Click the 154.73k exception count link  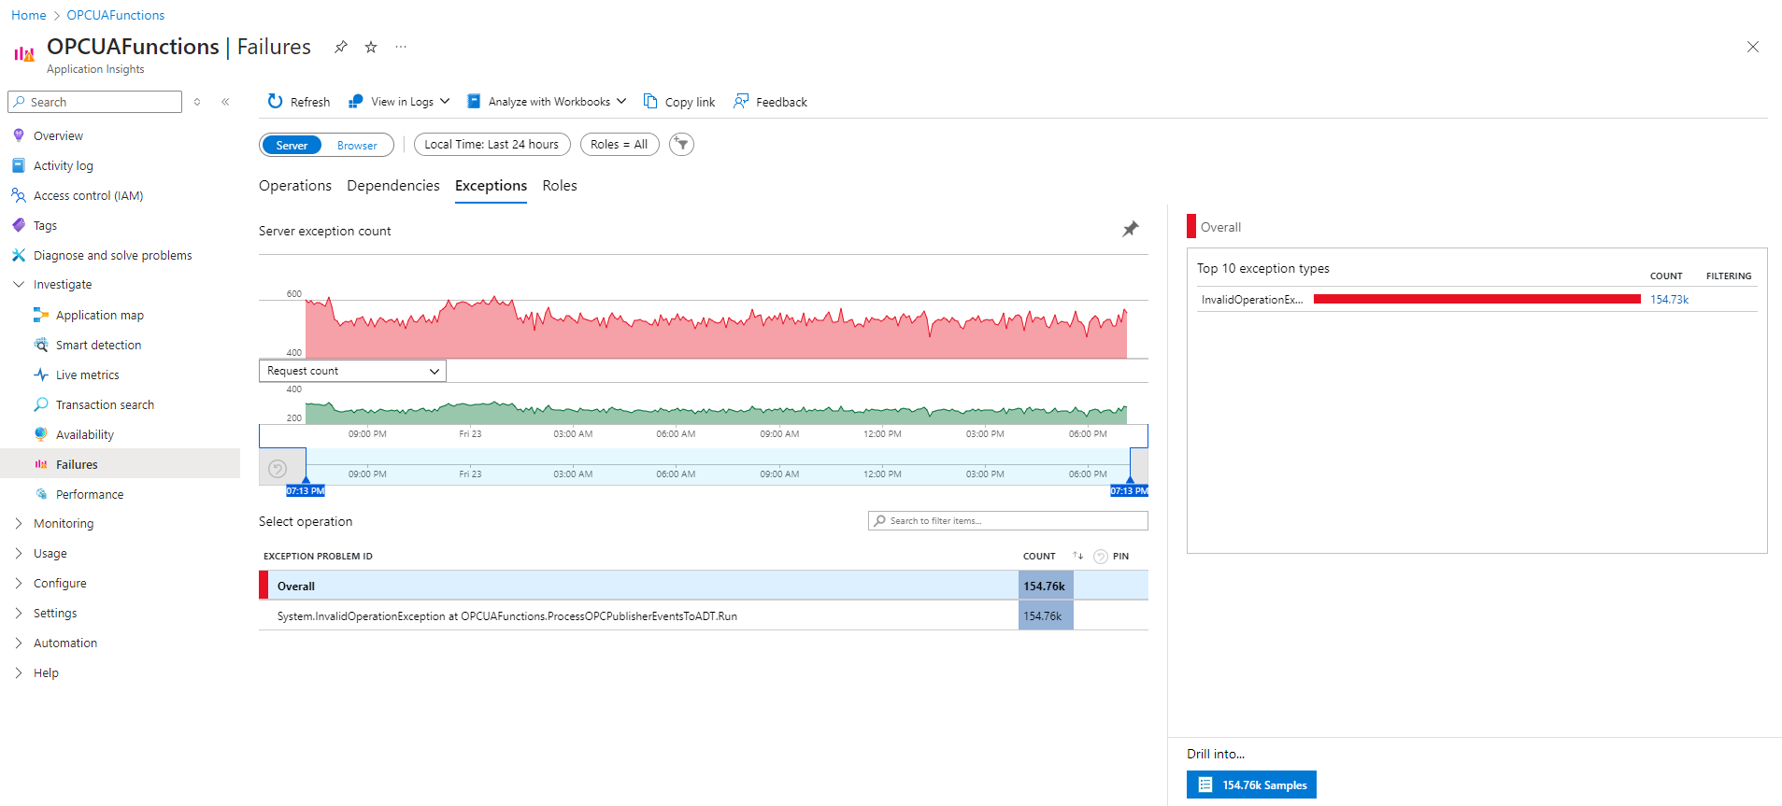pos(1669,300)
